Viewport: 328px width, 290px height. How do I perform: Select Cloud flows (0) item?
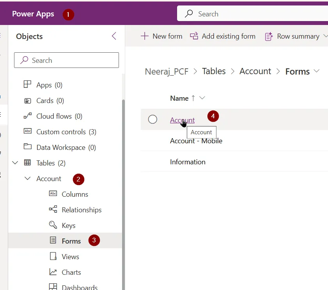click(59, 116)
